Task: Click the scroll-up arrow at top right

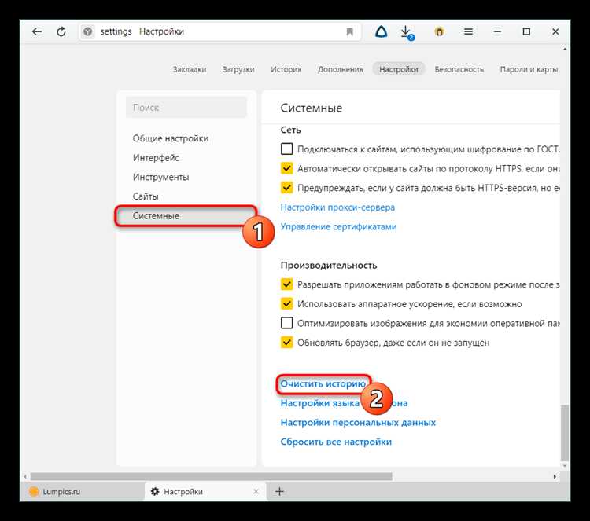Action: tap(564, 50)
